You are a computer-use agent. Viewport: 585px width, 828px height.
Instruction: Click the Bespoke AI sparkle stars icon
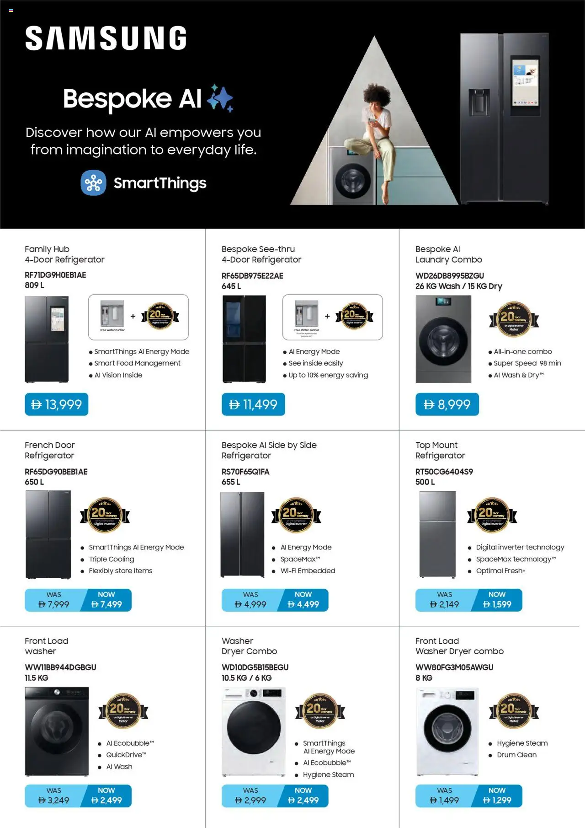click(220, 98)
